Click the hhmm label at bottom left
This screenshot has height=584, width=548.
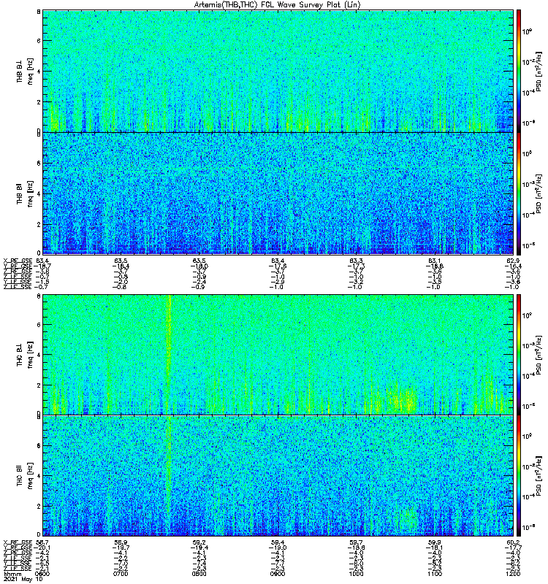tap(12, 574)
